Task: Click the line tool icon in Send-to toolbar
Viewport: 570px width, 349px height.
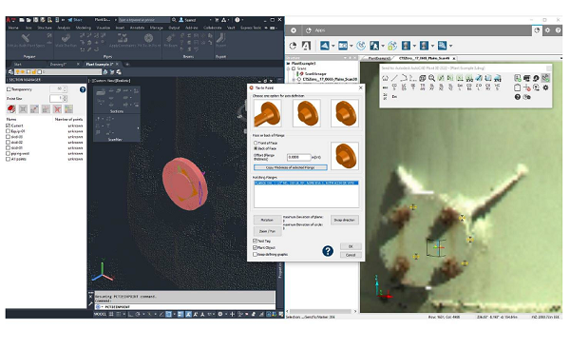Action: [394, 78]
